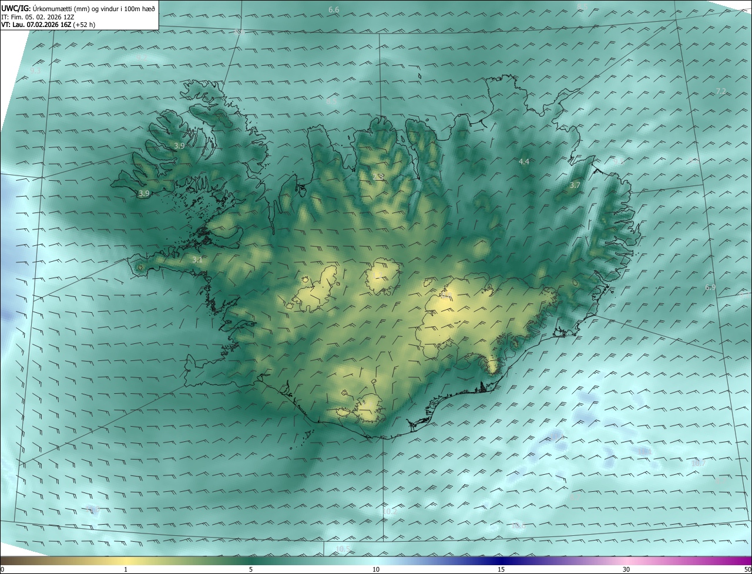Click the color scale tick label 50

click(x=747, y=570)
